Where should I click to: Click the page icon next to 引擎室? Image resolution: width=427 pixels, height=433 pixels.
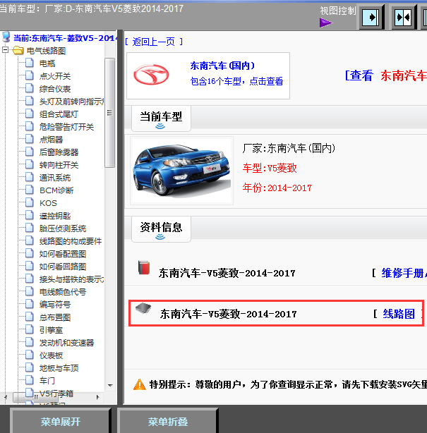coord(30,329)
